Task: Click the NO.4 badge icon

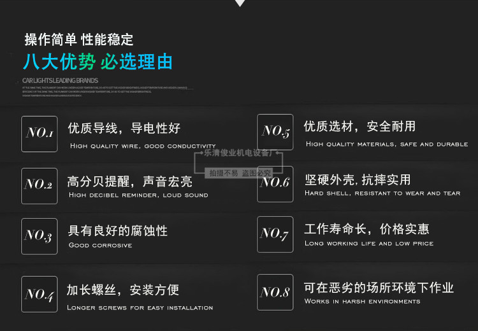Action: pyautogui.click(x=40, y=294)
